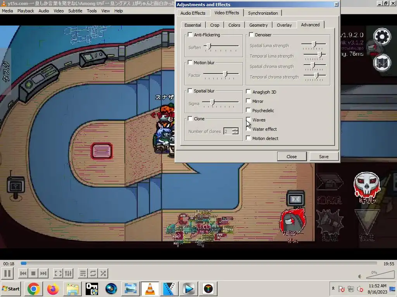The image size is (397, 297).
Task: Click the Save button in dialog
Action: 324,157
